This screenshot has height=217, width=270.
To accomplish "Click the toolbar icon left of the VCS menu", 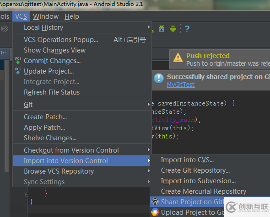I will point(5,28).
